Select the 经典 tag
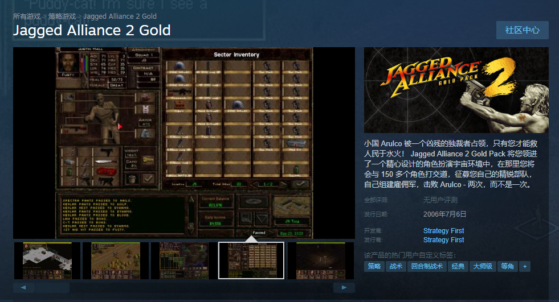The height and width of the screenshot is (302, 559). tap(458, 266)
